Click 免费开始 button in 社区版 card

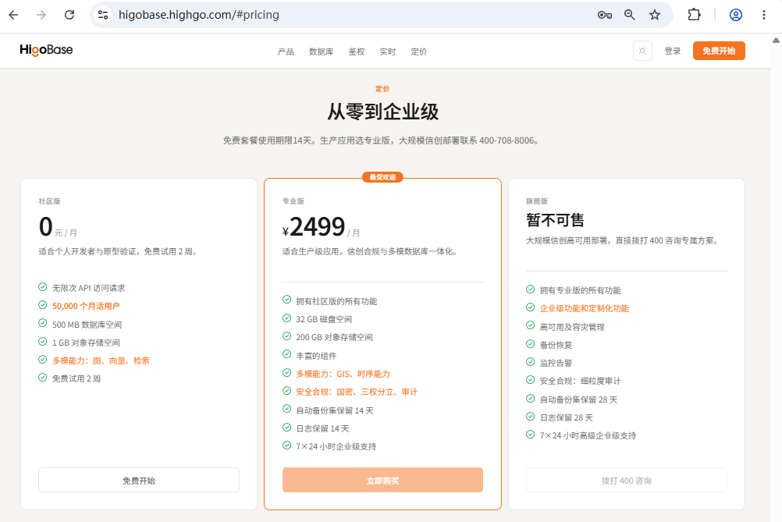click(x=139, y=480)
